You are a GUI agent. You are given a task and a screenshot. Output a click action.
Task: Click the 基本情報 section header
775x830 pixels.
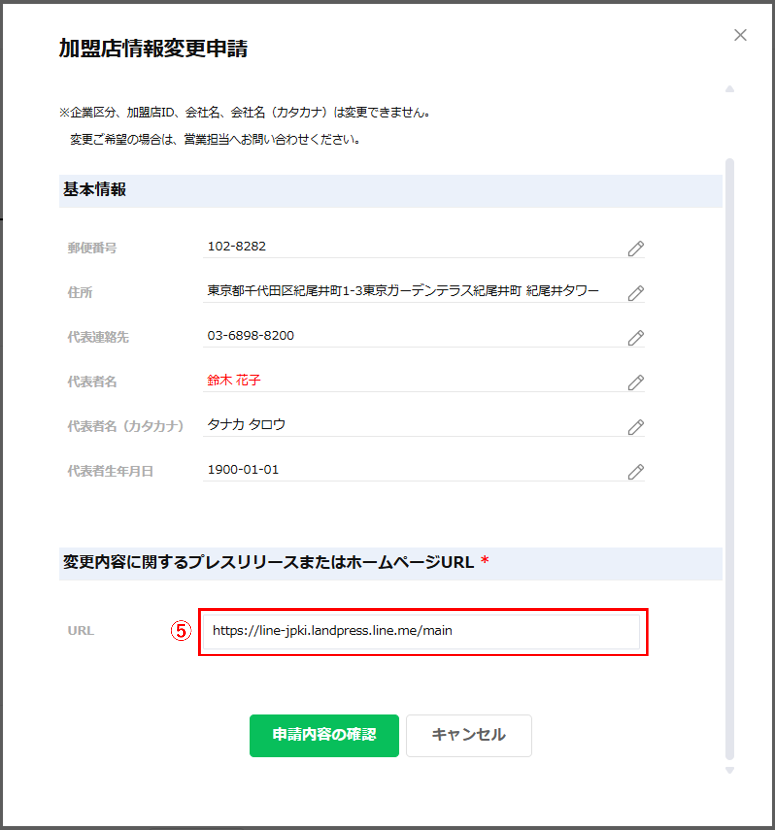[x=94, y=189]
